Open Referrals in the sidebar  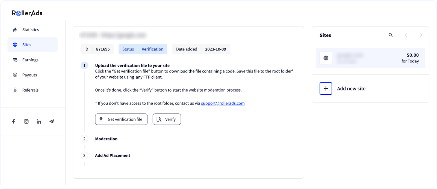click(30, 90)
